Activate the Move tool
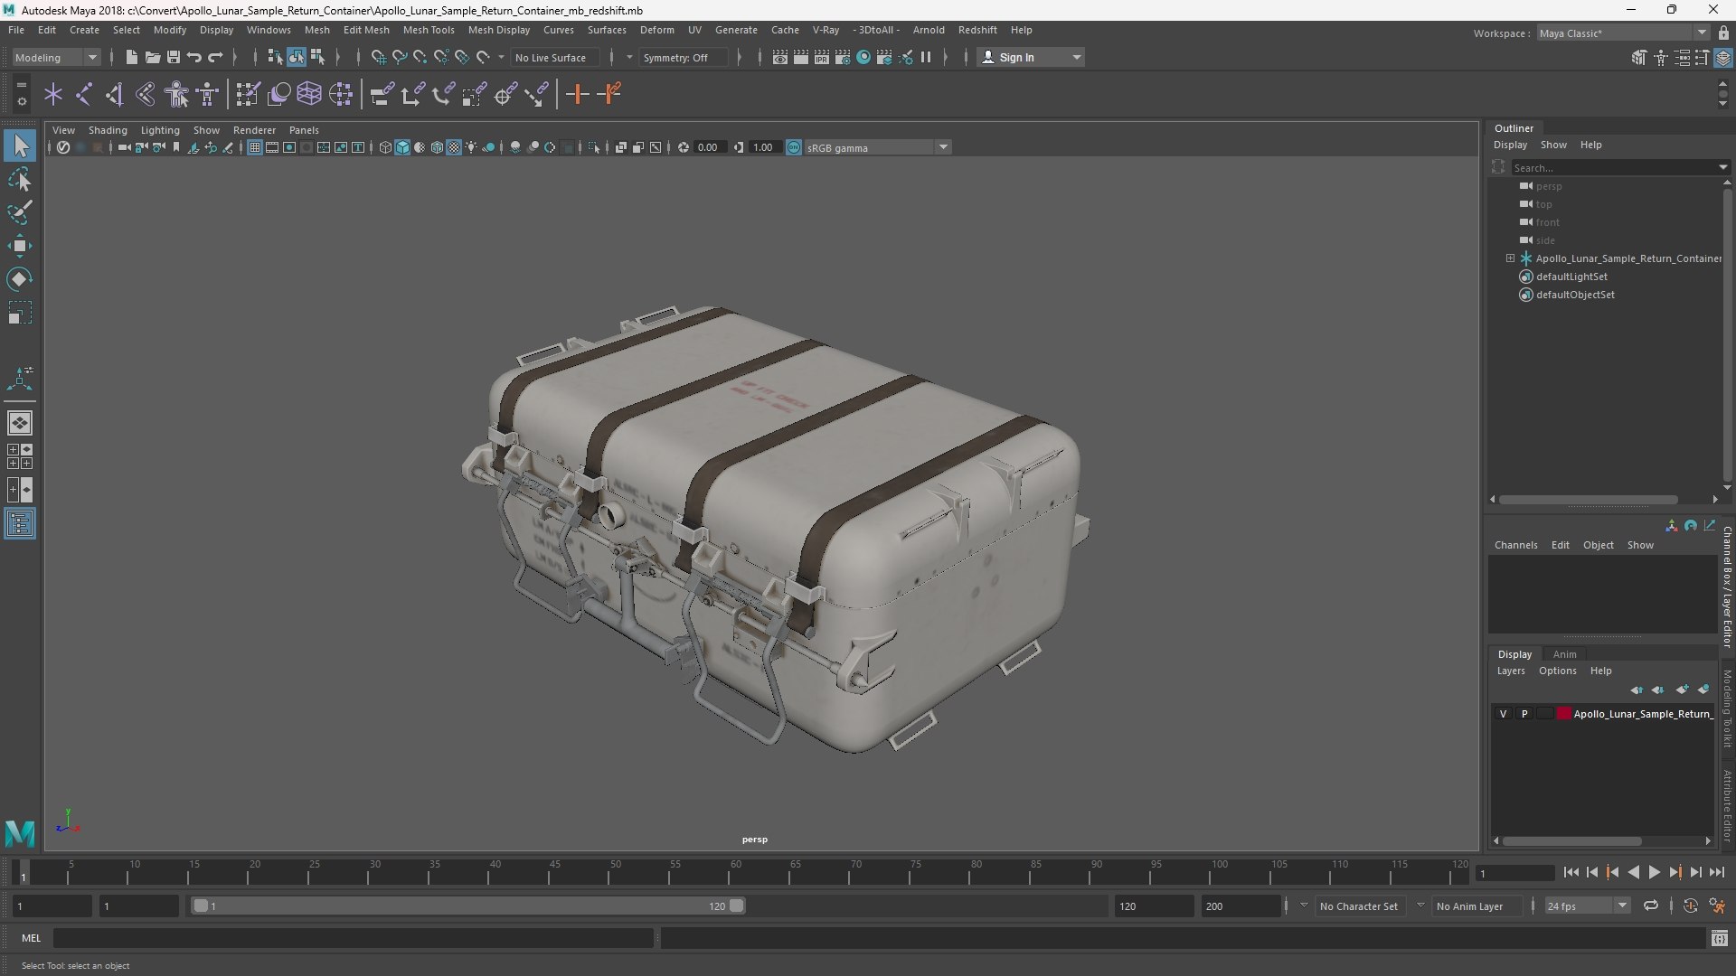This screenshot has height=976, width=1736. (20, 246)
